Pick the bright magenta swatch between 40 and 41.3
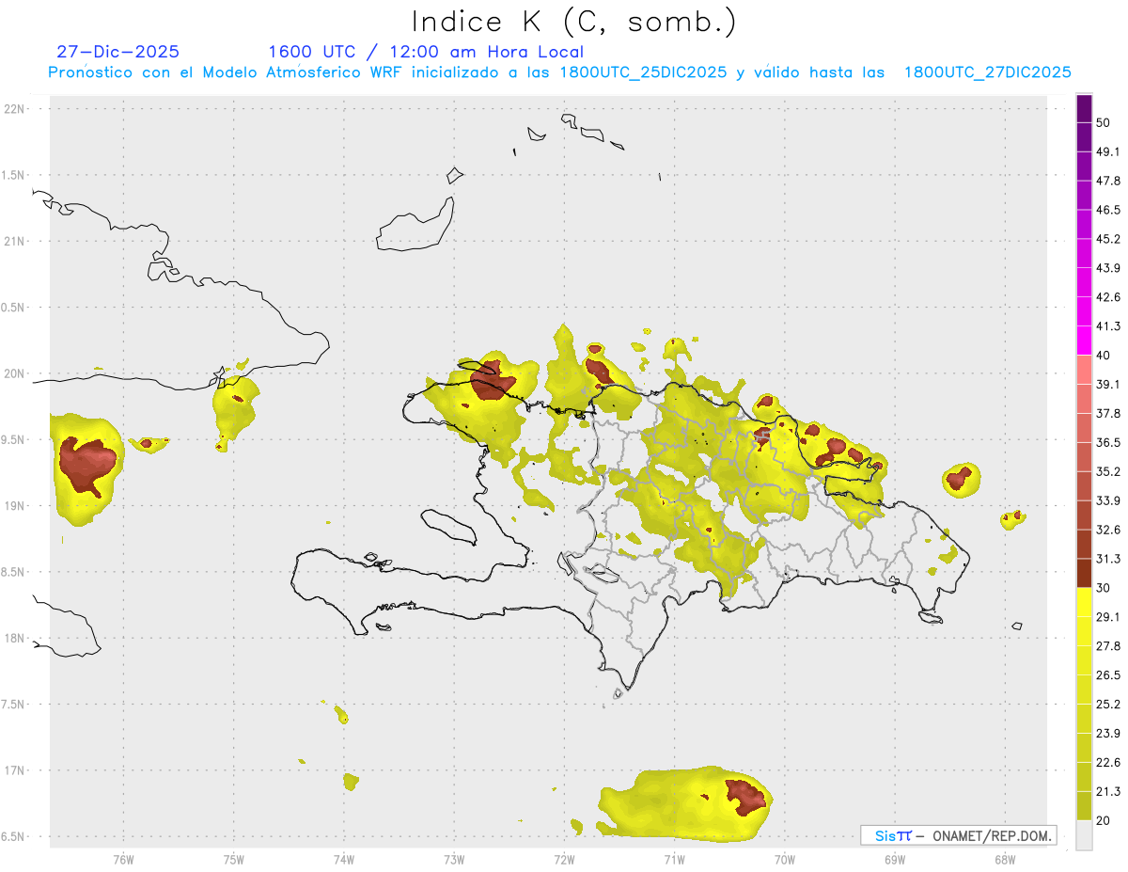The height and width of the screenshot is (872, 1128). point(1084,341)
